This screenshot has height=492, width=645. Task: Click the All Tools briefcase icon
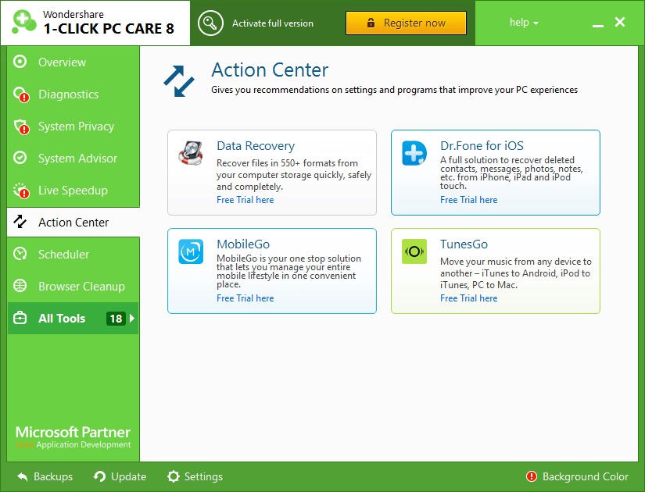[20, 318]
